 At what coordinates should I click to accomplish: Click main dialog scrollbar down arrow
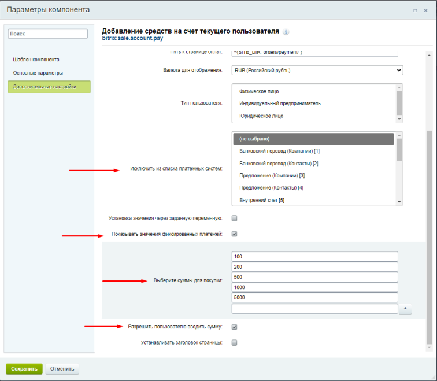[x=429, y=347]
